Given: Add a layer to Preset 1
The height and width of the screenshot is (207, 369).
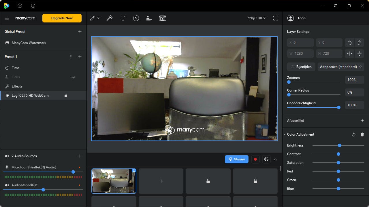Looking at the screenshot, I should click(x=80, y=57).
